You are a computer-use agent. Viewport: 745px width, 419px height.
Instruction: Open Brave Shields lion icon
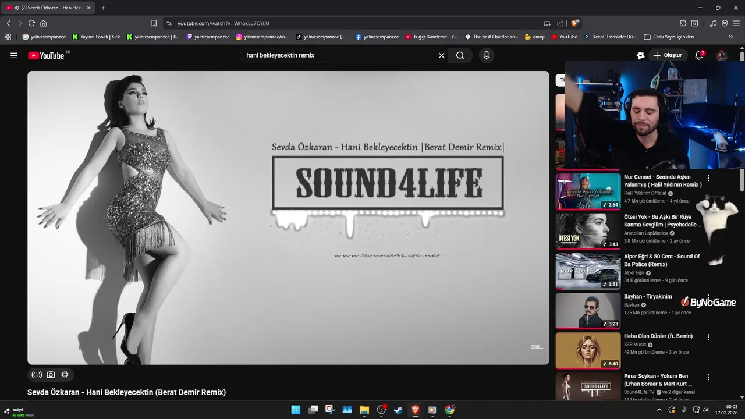pos(574,23)
